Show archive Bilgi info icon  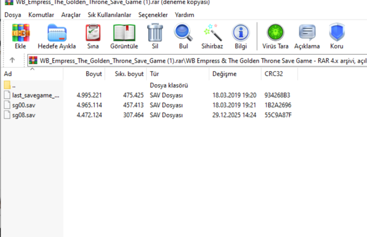[x=241, y=32]
